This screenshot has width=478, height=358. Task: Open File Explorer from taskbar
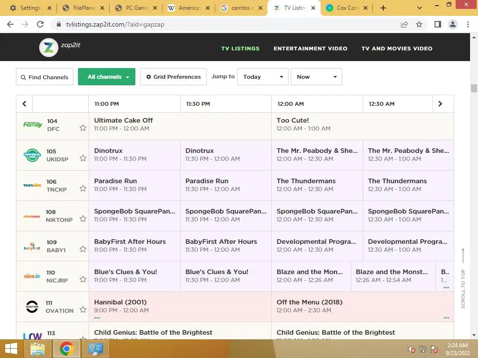pyautogui.click(x=37, y=349)
